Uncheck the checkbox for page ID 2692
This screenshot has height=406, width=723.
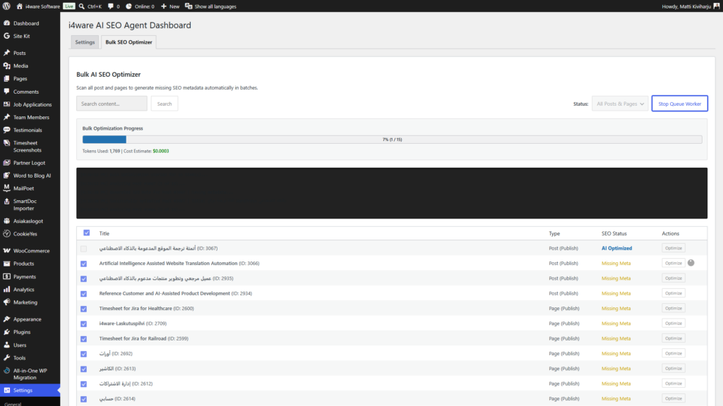[83, 354]
